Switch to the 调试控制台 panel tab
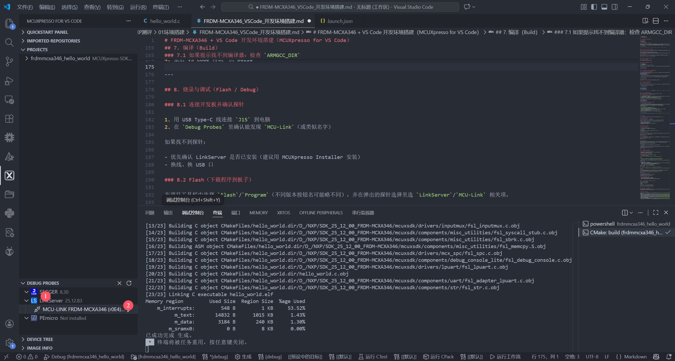Image resolution: width=675 pixels, height=361 pixels. (x=193, y=213)
